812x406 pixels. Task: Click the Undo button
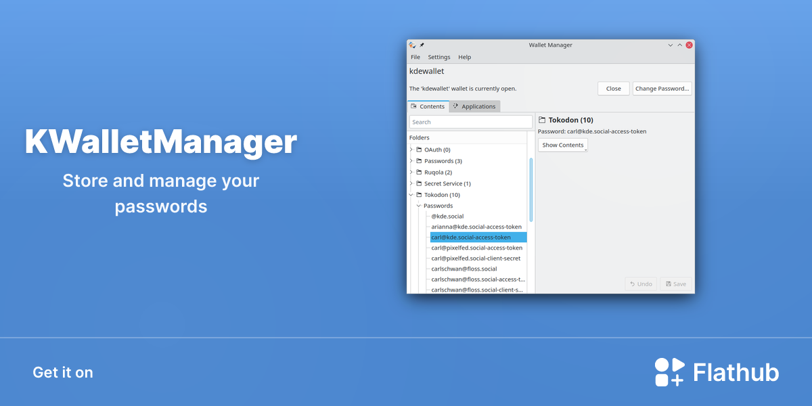[641, 284]
